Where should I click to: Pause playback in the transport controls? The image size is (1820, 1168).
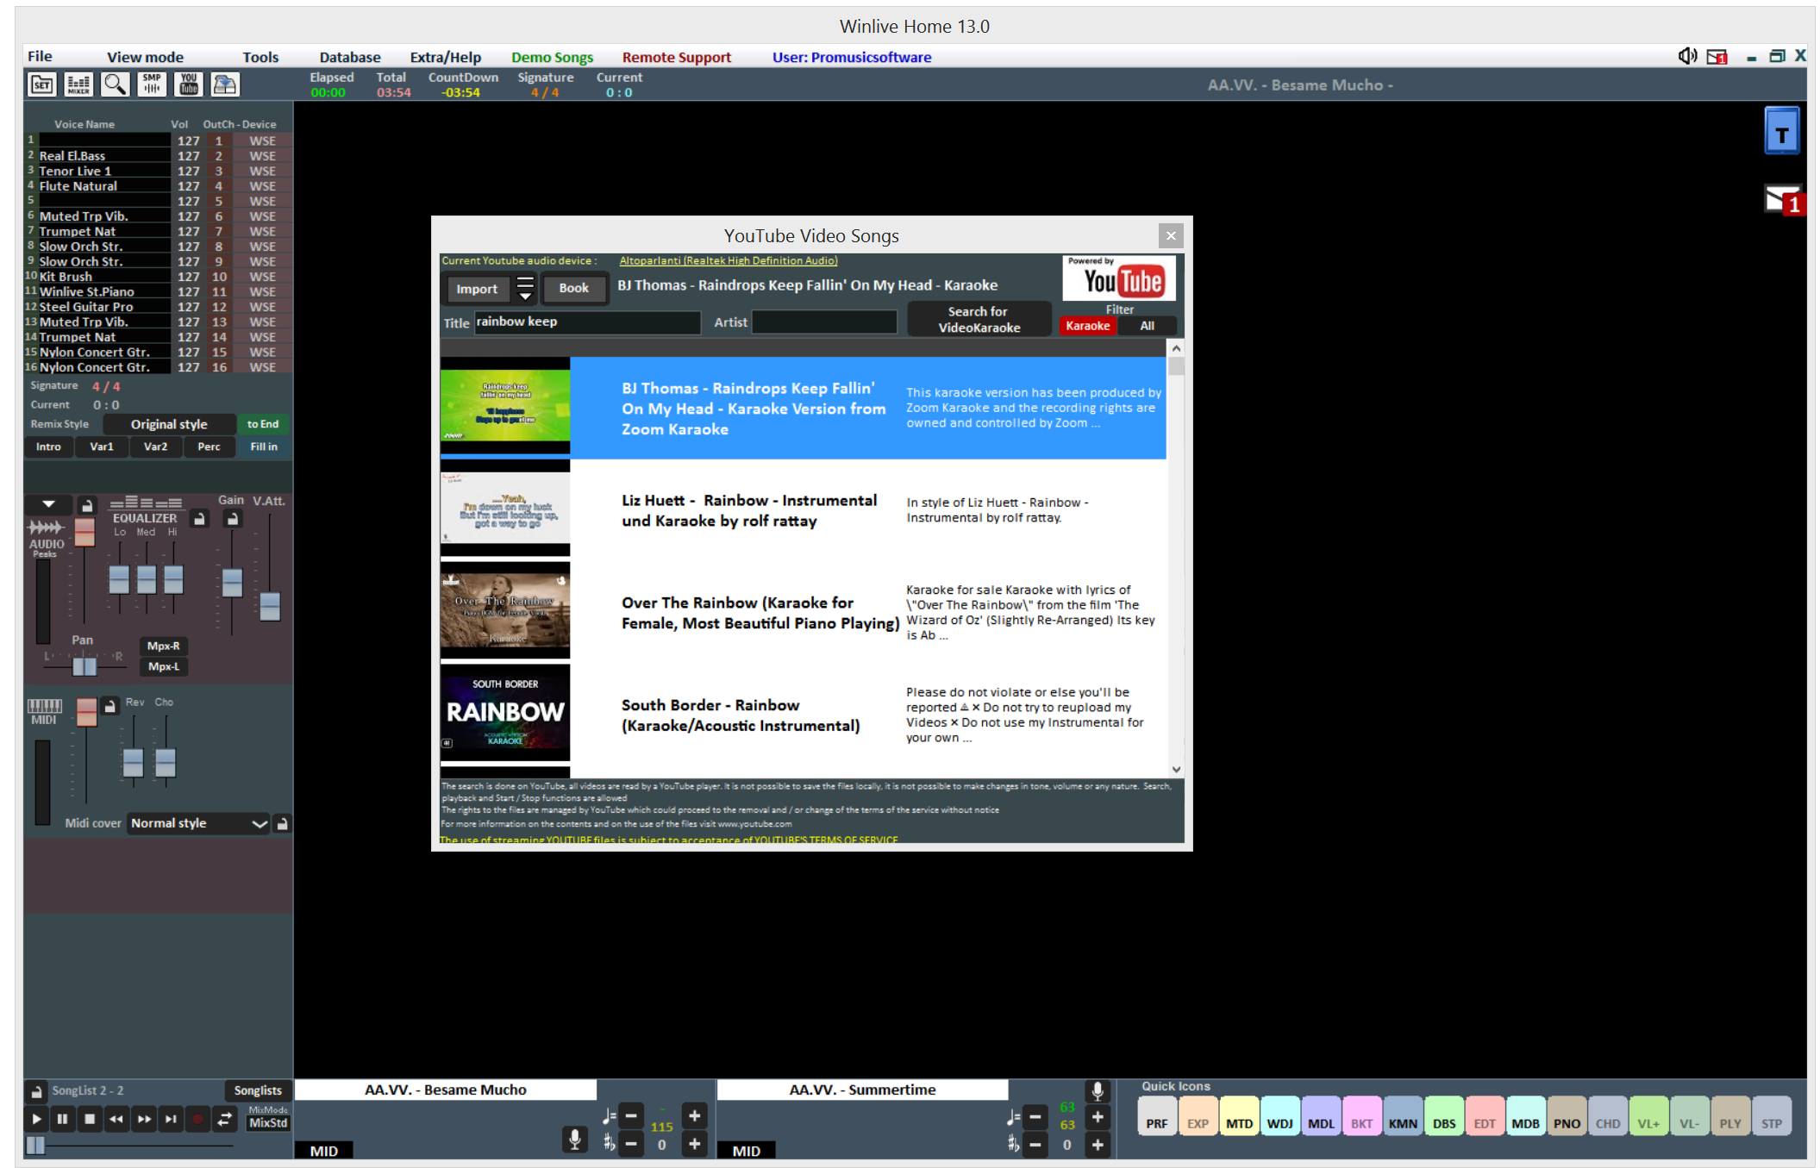tap(62, 1119)
